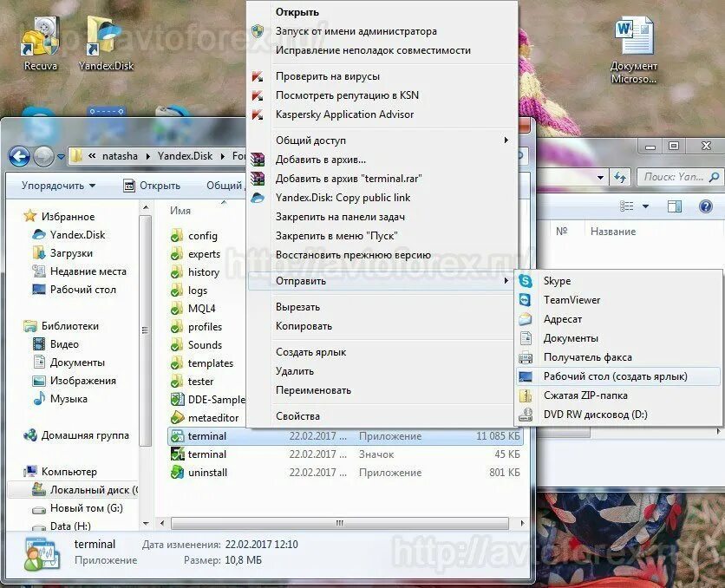This screenshot has width=725, height=588.
Task: Toggle the preview pane icon in back window
Action: [x=675, y=206]
